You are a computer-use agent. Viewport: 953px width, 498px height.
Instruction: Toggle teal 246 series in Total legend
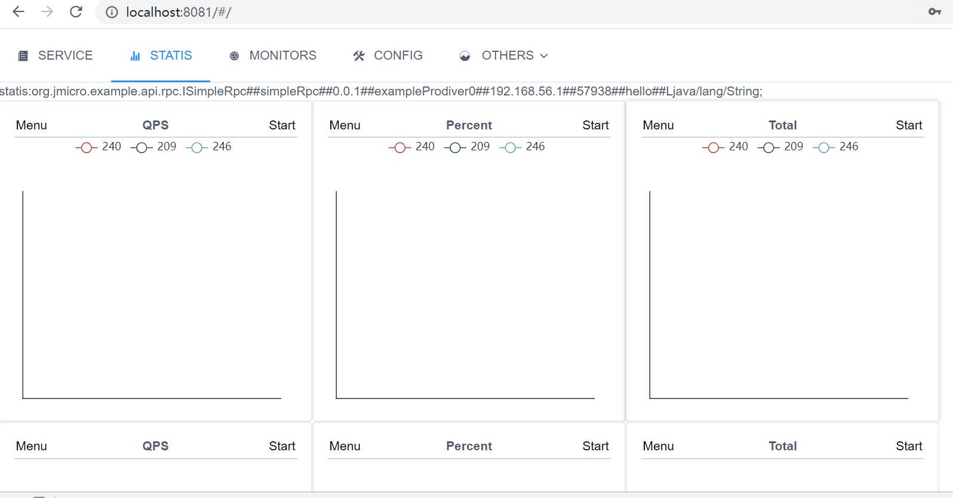point(835,147)
